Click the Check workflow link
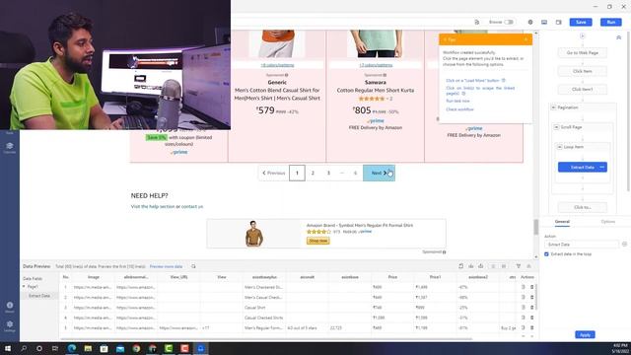631x355 pixels. [459, 109]
